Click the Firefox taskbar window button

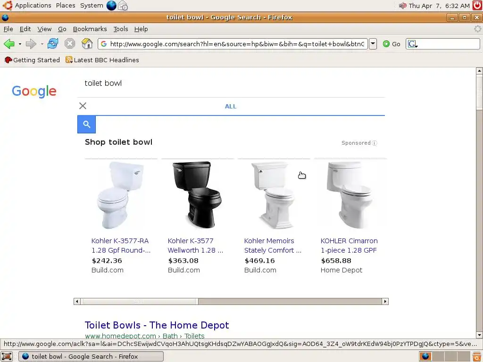point(91,356)
